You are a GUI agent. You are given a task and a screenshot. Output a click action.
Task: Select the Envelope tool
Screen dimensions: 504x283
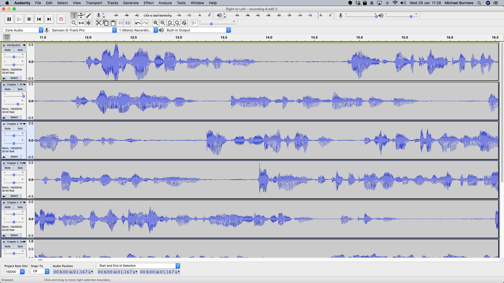81,15
